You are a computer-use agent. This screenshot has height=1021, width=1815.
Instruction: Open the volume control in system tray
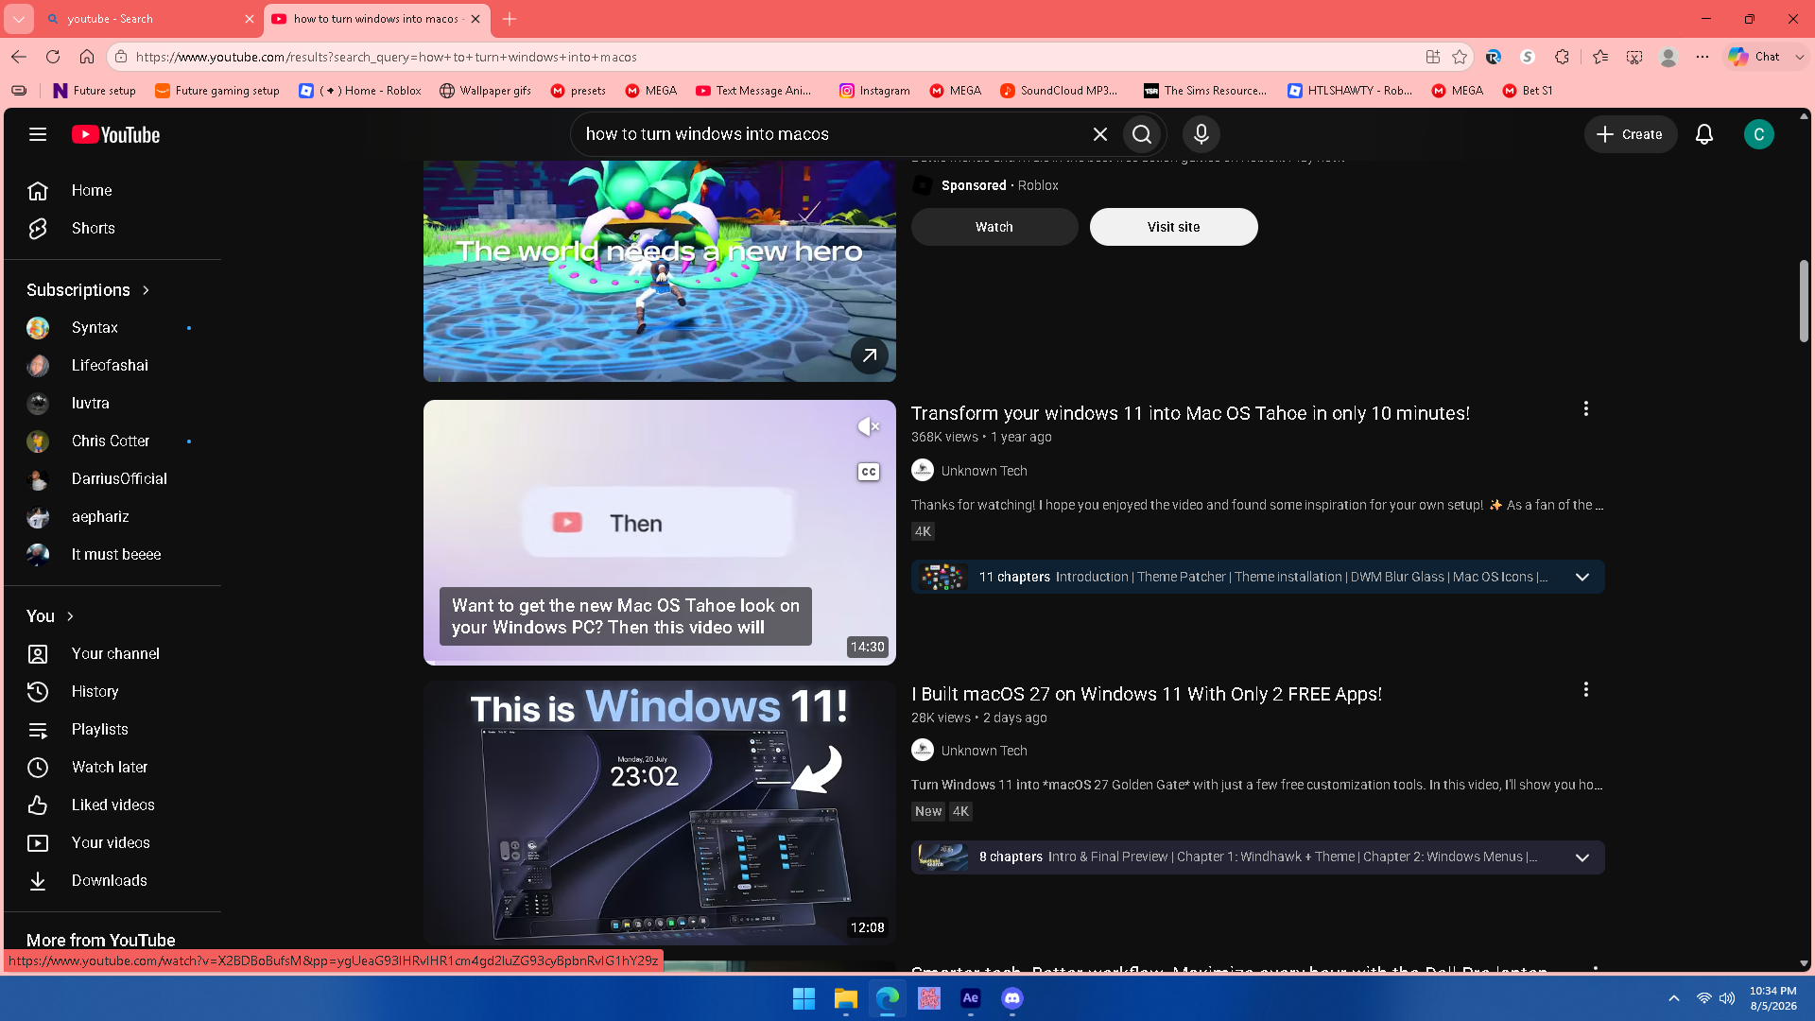[1727, 998]
